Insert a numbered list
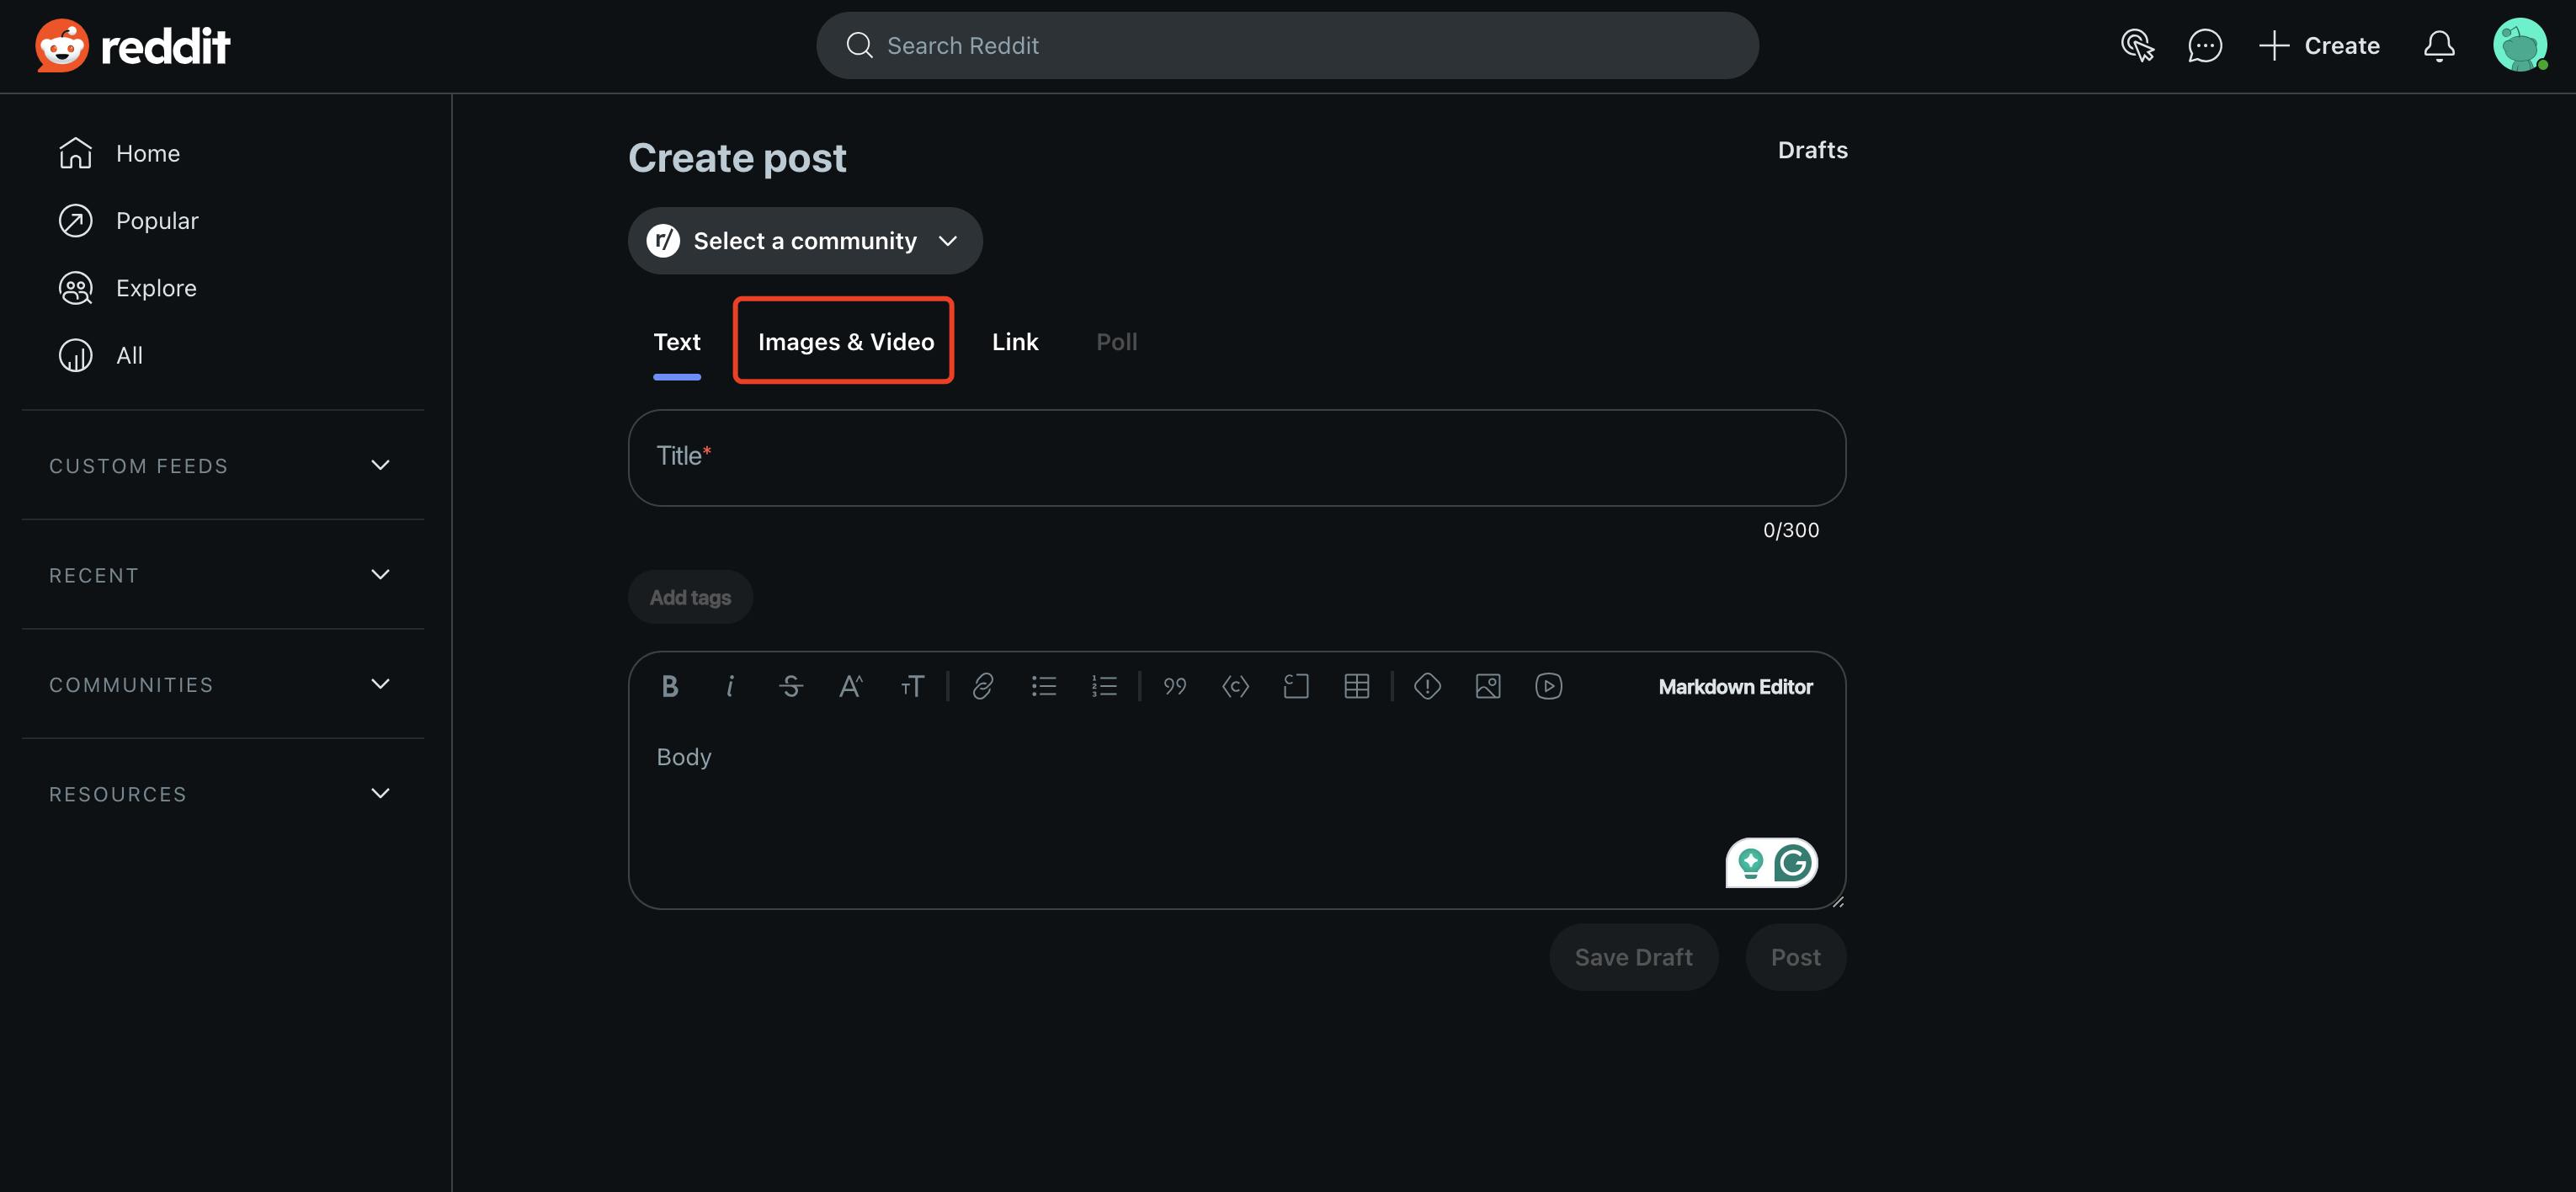 coord(1104,686)
